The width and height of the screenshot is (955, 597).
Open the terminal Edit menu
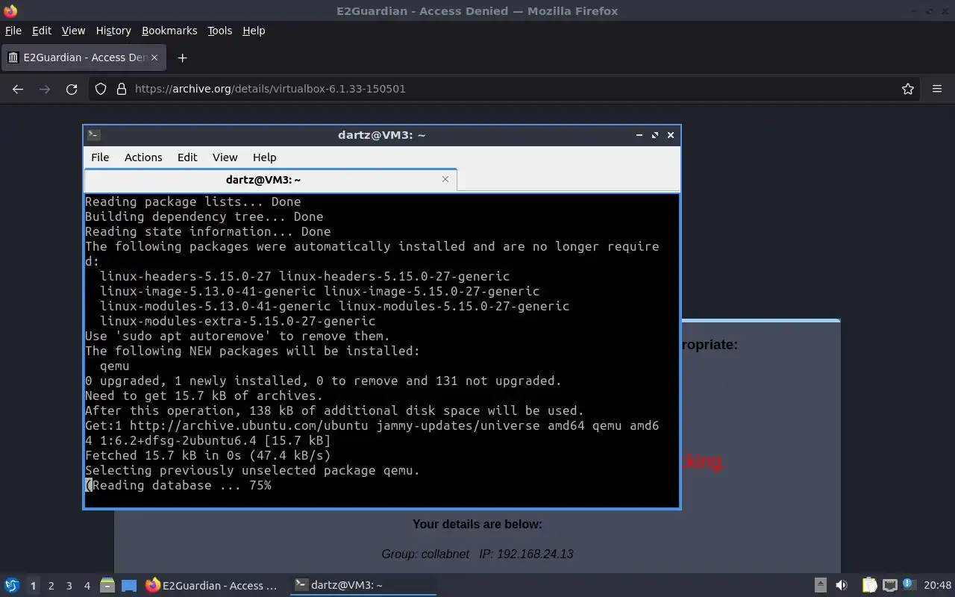pos(187,157)
